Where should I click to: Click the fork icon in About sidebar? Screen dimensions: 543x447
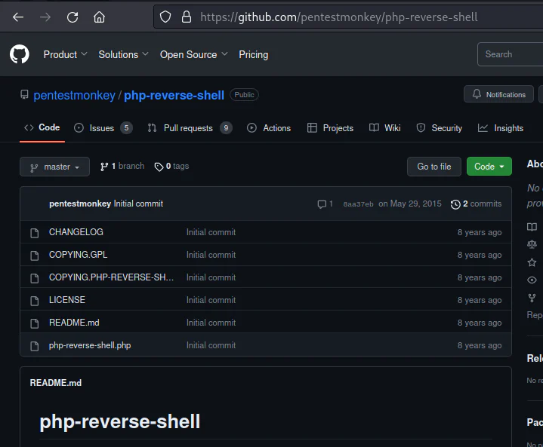click(x=532, y=298)
